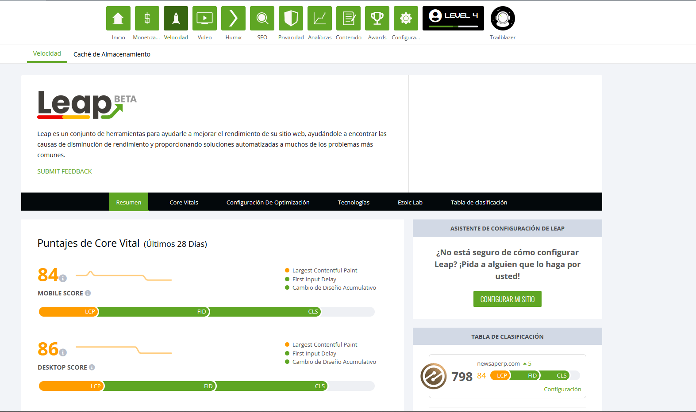
Task: Open the Inicio home icon
Action: (x=118, y=19)
